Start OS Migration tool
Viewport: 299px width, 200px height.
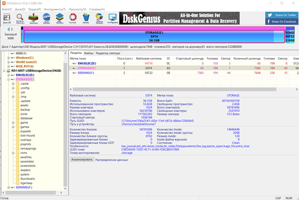pyautogui.click(x=113, y=18)
